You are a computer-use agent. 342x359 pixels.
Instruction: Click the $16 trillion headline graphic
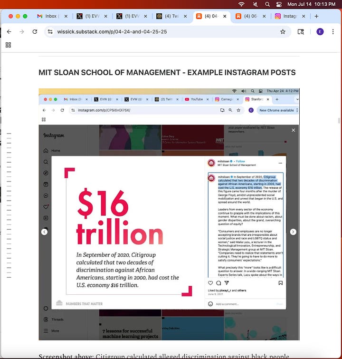coord(119,216)
